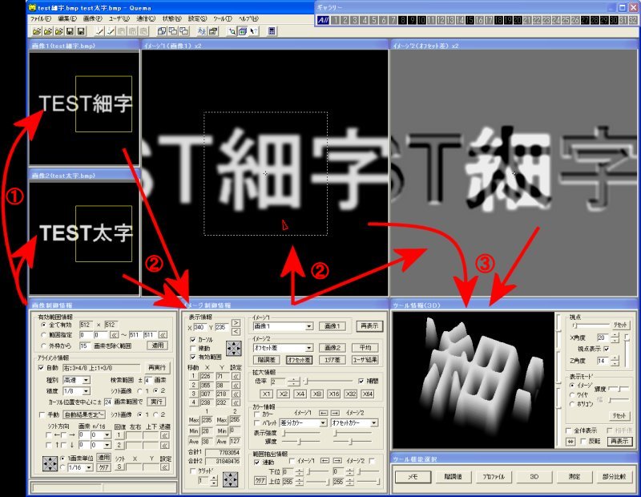This screenshot has width=641, height=497.
Task: Click the X4 magnification button
Action: 300,394
